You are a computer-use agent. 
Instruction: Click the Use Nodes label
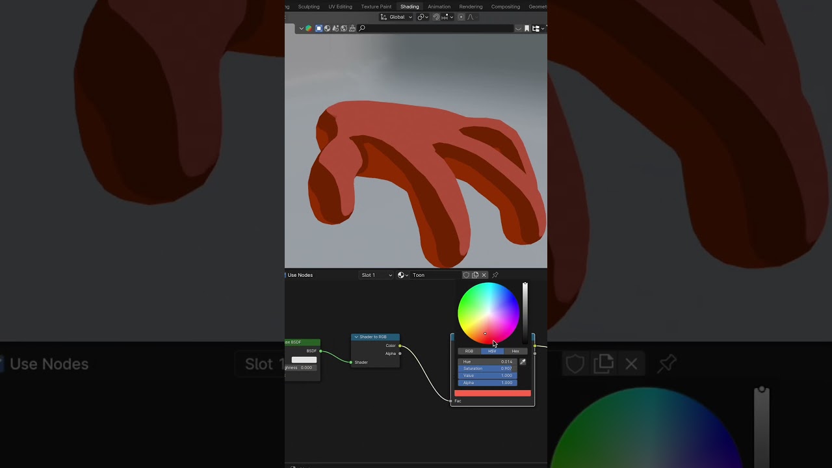[300, 275]
